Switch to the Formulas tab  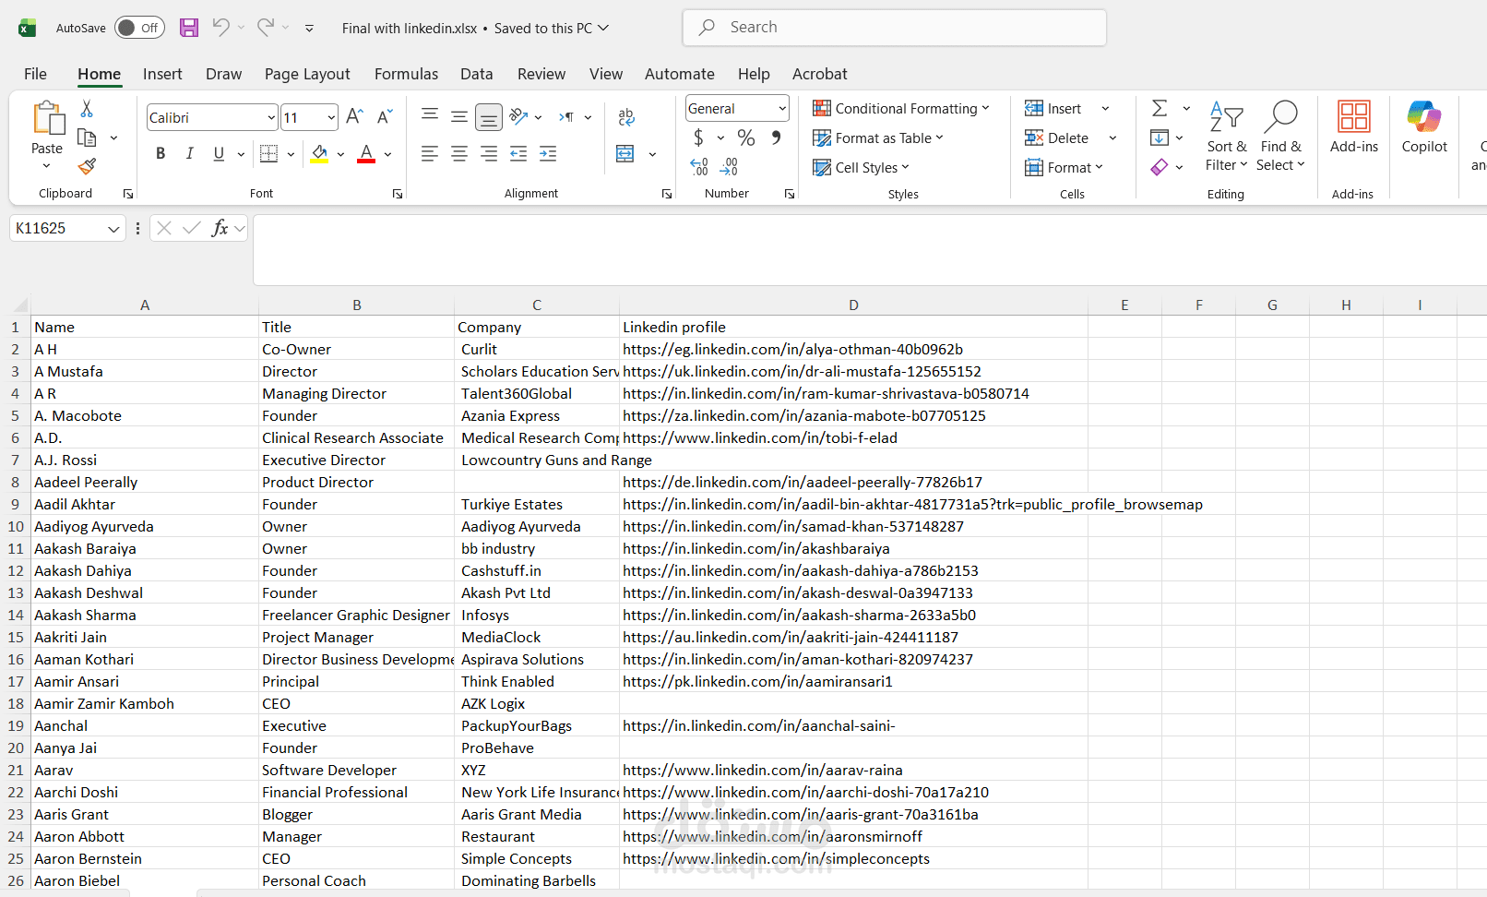406,74
